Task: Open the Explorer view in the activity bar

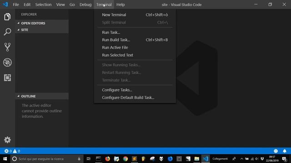Action: coord(7,17)
